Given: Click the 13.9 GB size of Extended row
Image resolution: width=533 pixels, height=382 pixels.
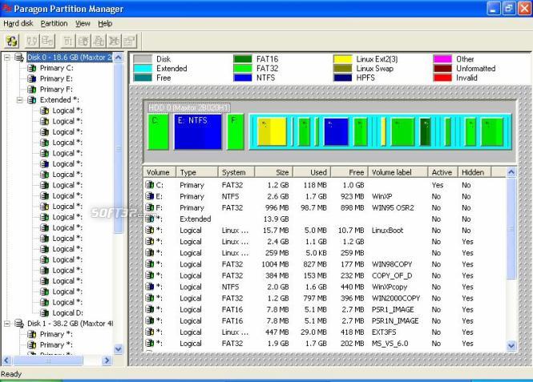Looking at the screenshot, I should pyautogui.click(x=276, y=219).
